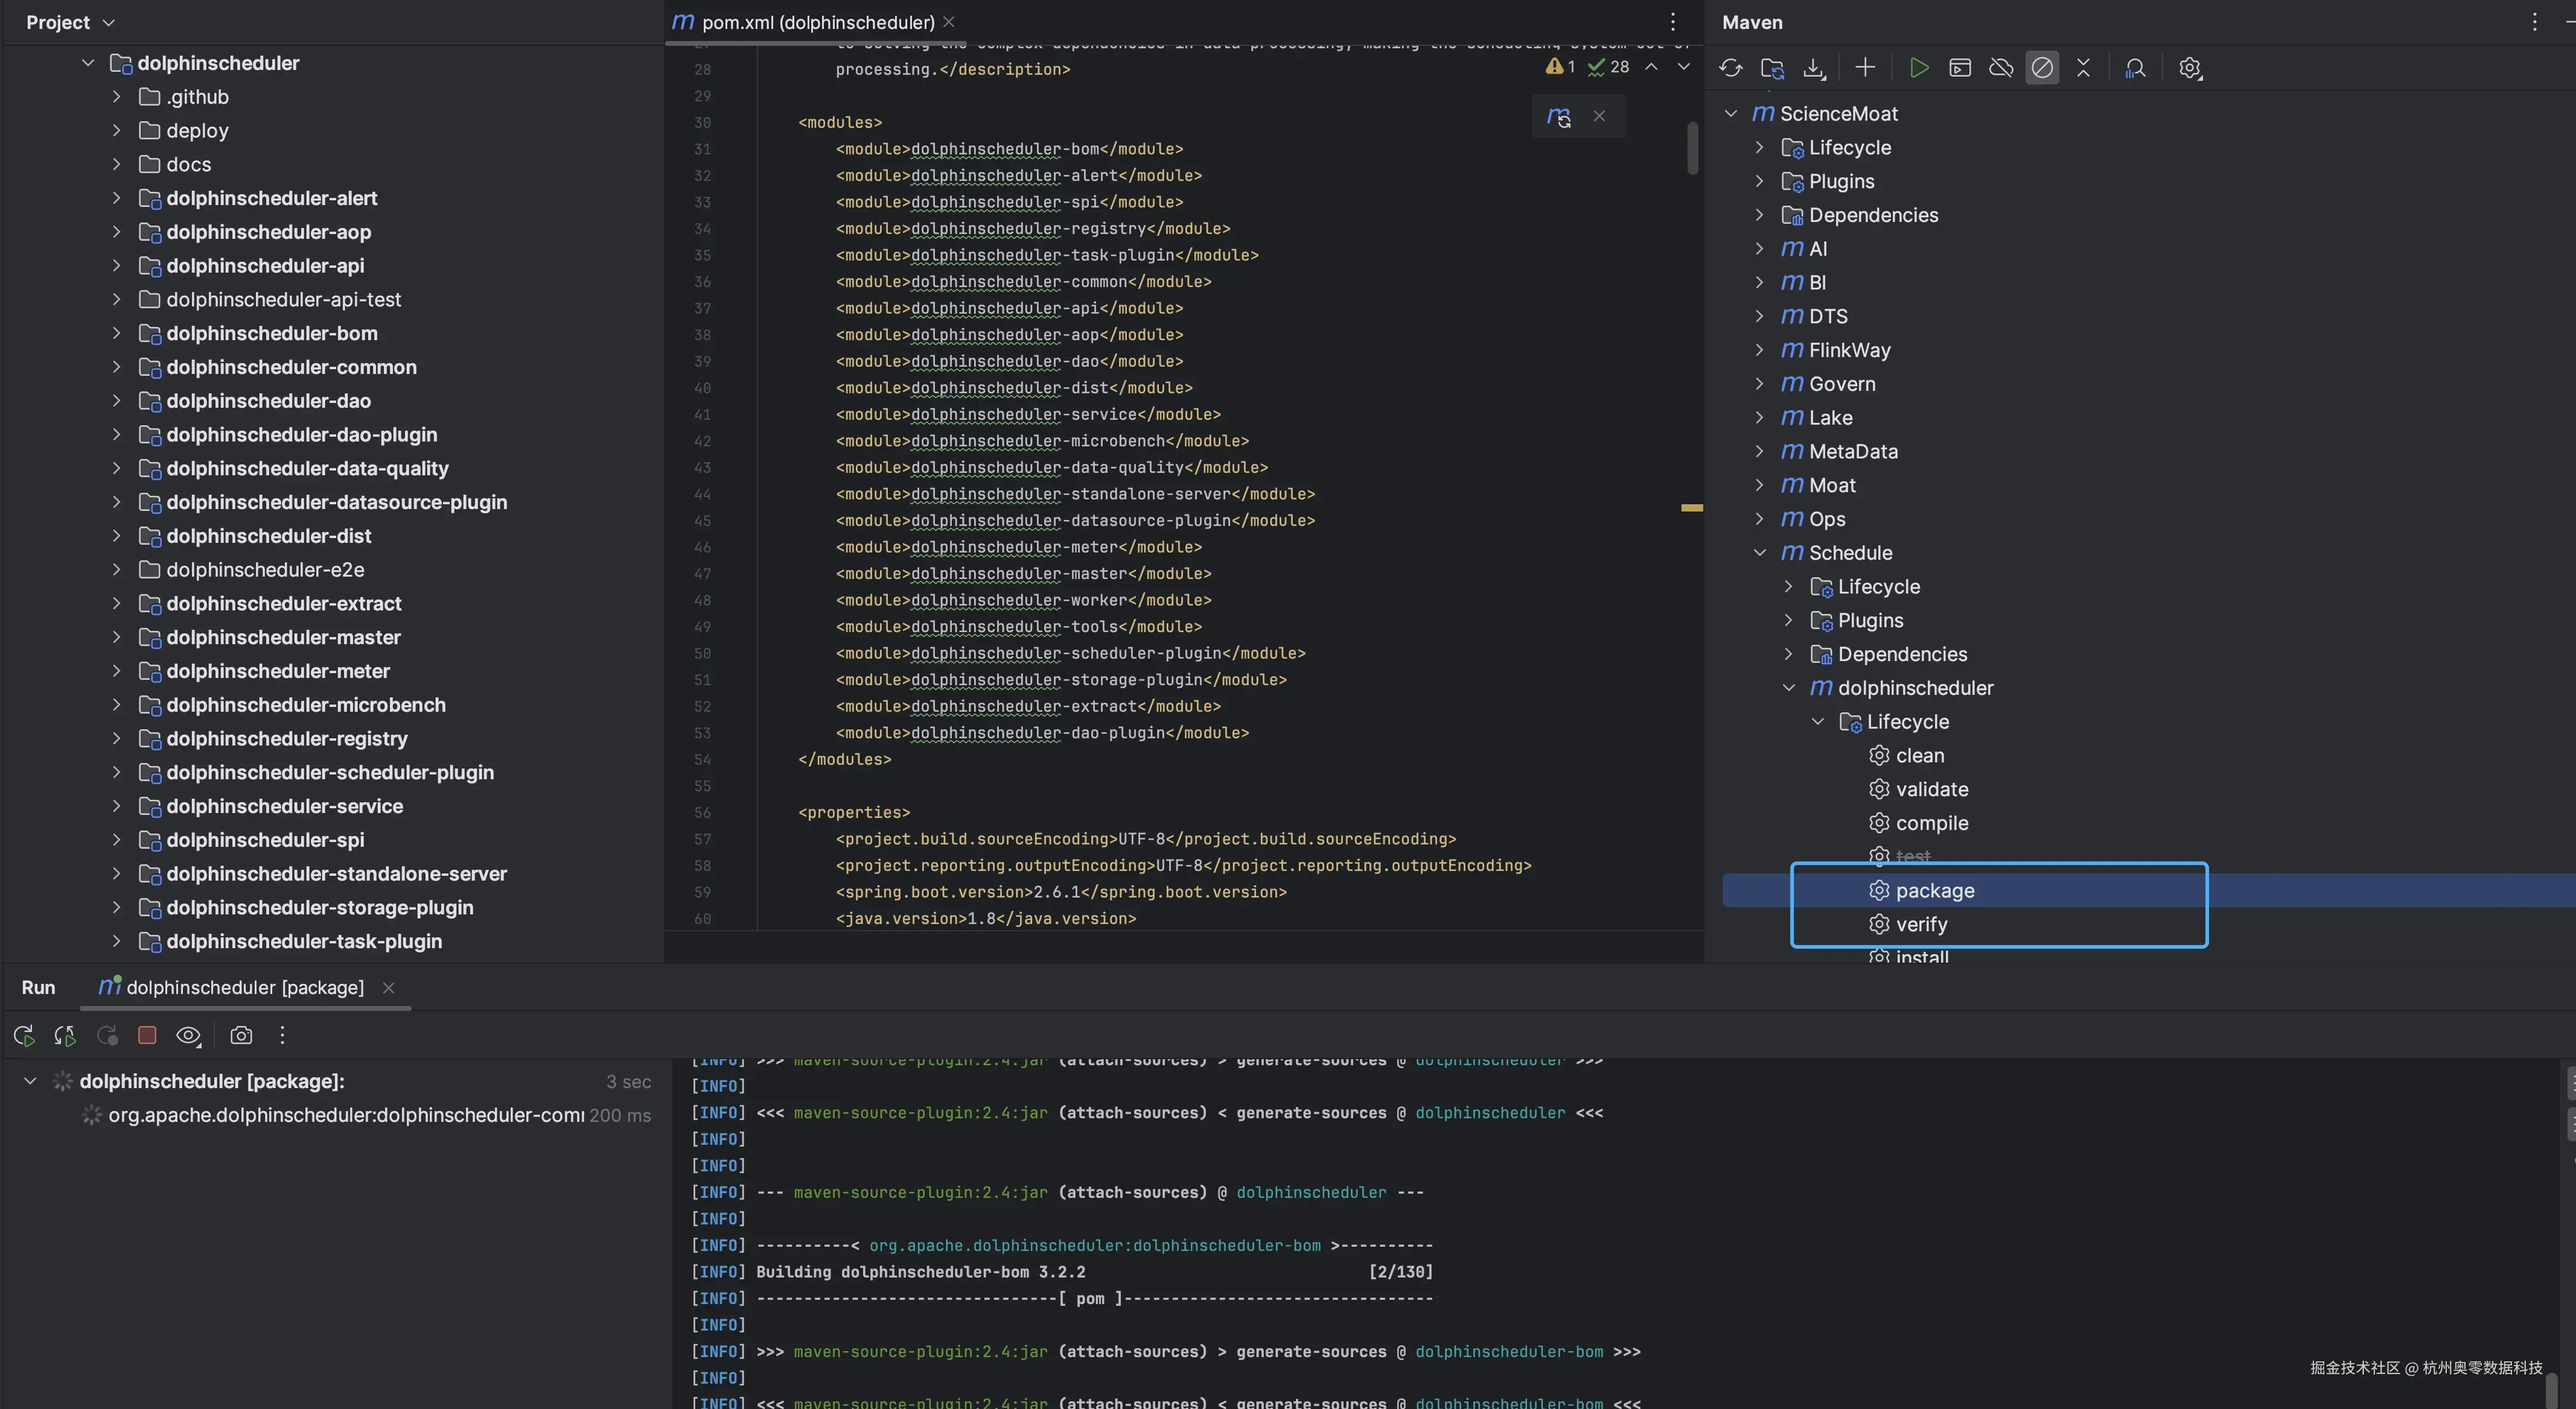
Task: Run the verify lifecycle goal
Action: tap(1921, 924)
